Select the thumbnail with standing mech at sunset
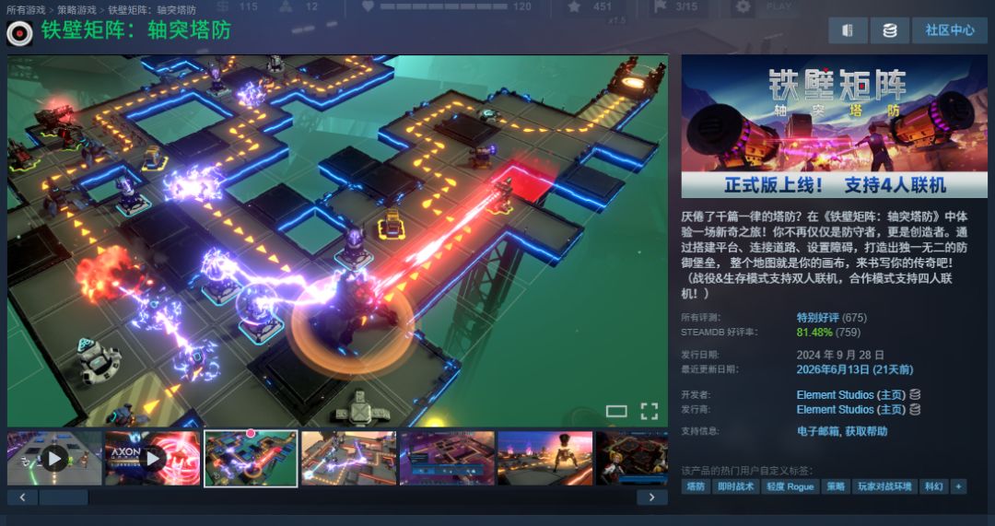This screenshot has height=526, width=995. pyautogui.click(x=545, y=458)
